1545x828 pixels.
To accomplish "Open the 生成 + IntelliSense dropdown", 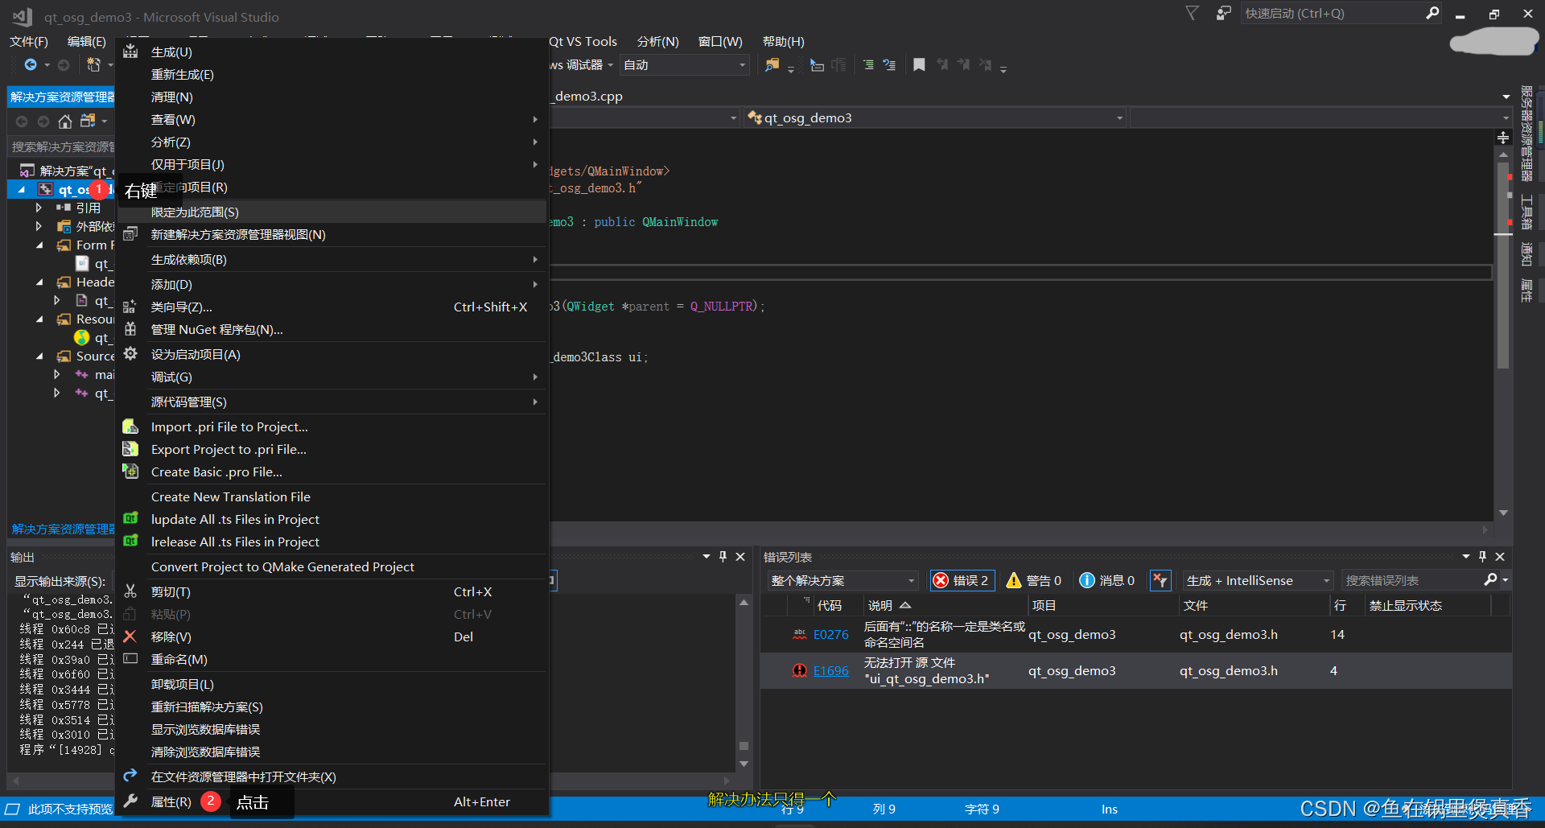I will (x=1258, y=581).
